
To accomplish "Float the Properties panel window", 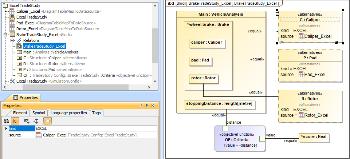I will point(141,106).
